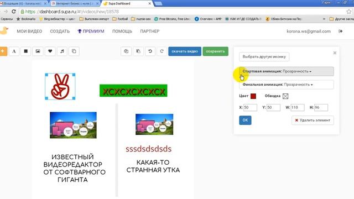Click the сохранить button
The width and height of the screenshot is (354, 199).
215,51
